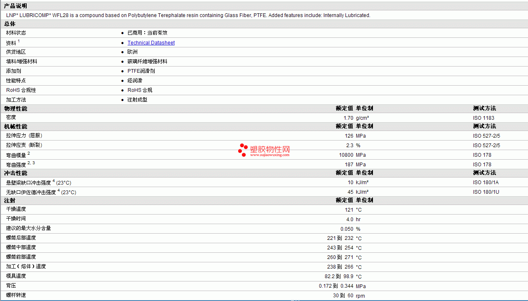This screenshot has width=528, height=301.
Task: Click the LNP LUBRICOMP WFL28 description text
Action: click(x=188, y=15)
